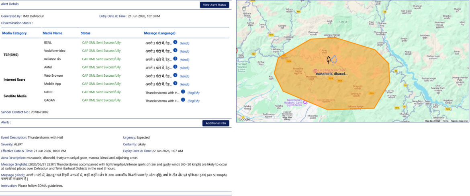The height and width of the screenshot is (196, 470).
Task: Click Lal Tibba Scenic Cafe map pin
Action: point(315,71)
